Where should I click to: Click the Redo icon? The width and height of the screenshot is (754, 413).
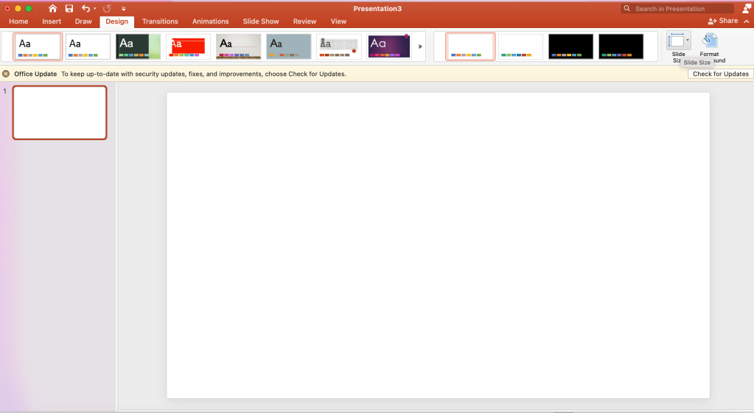point(107,8)
